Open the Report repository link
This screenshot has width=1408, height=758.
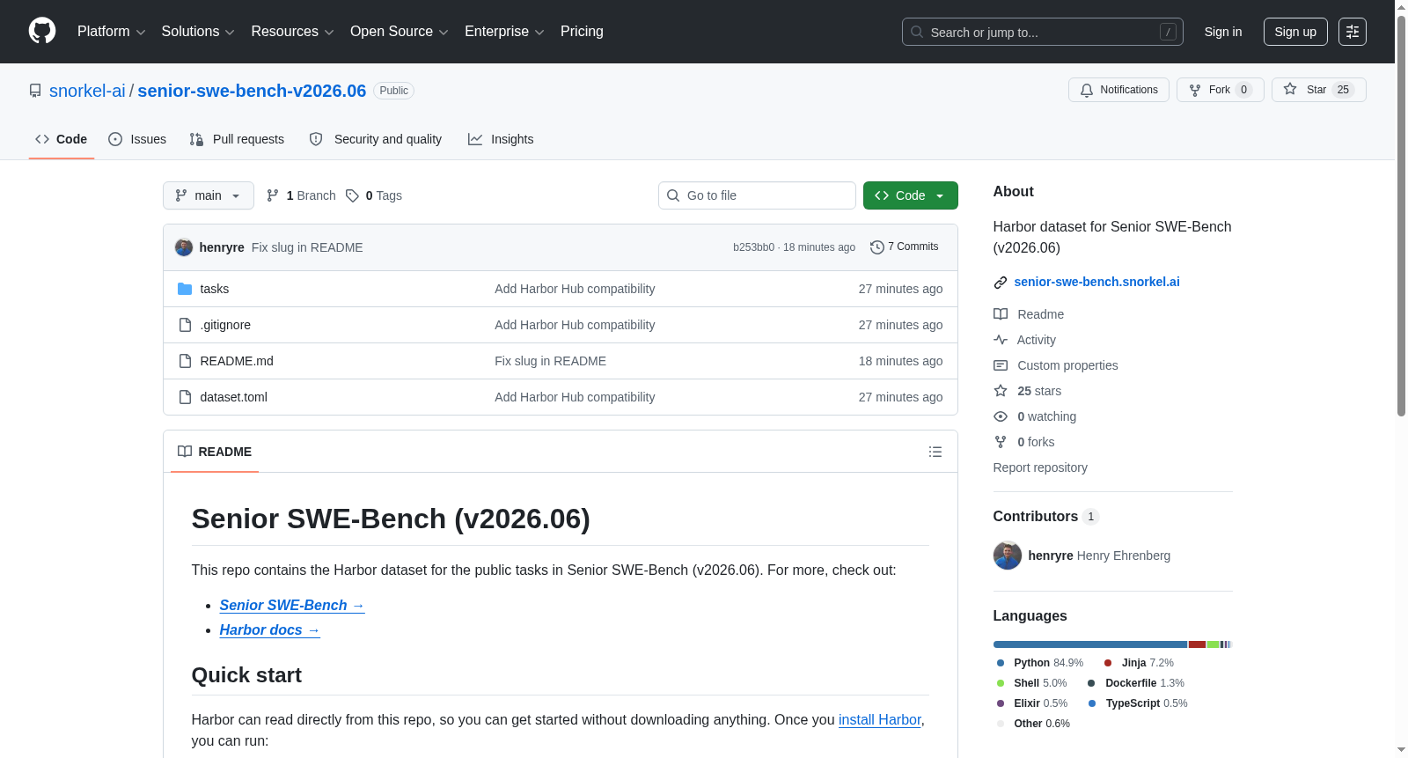tap(1040, 467)
